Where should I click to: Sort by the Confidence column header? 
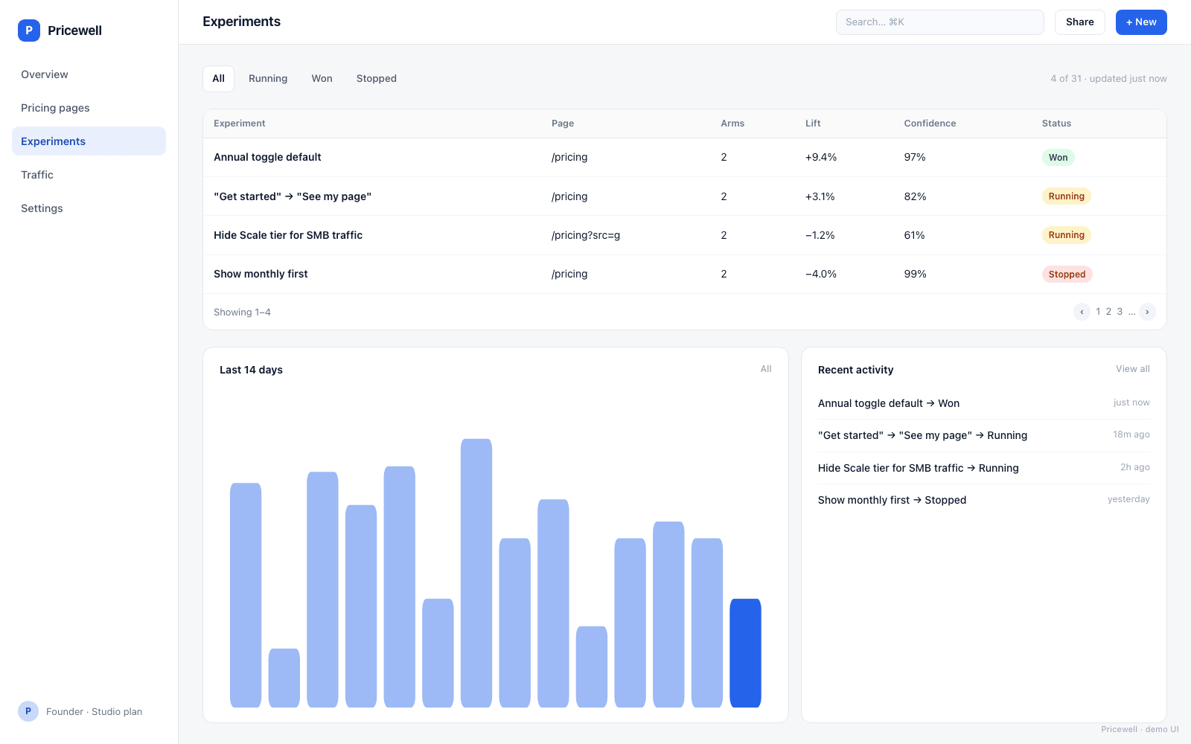click(930, 124)
